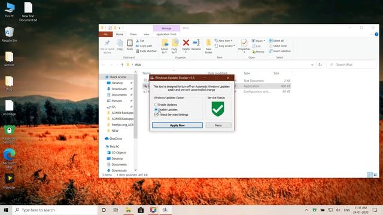Click the Apply Now button
The width and height of the screenshot is (383, 215).
(177, 125)
